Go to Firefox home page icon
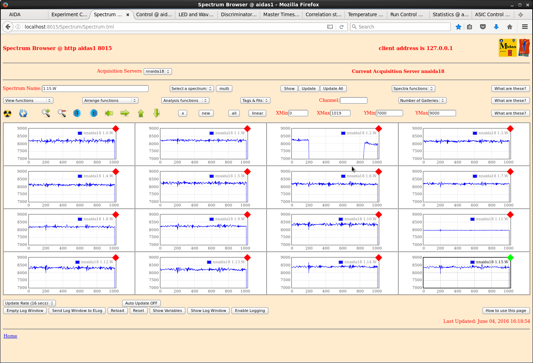Viewport: 533px width, 363px height. (510, 27)
